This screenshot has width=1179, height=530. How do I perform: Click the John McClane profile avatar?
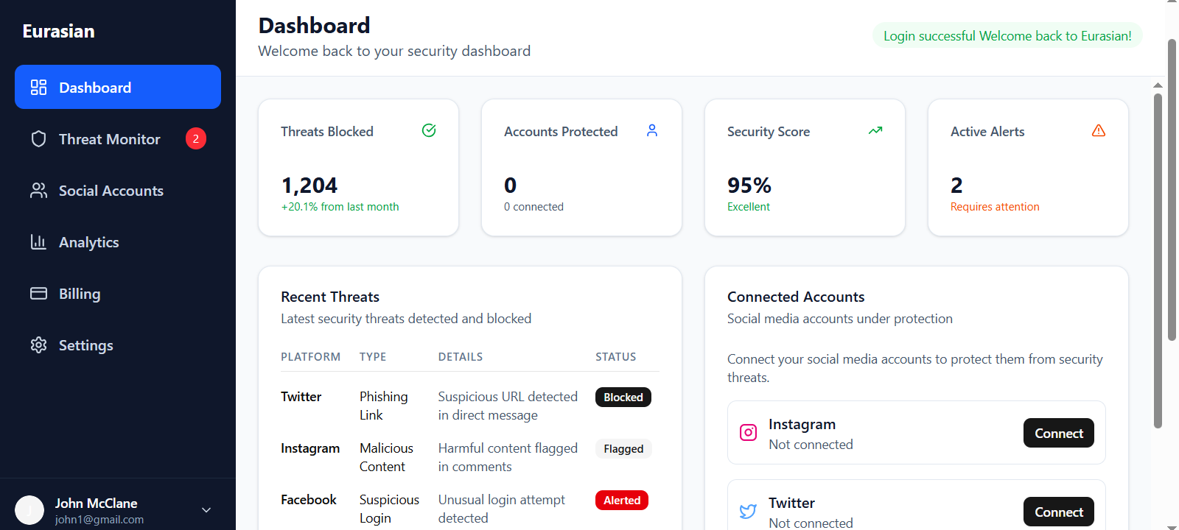click(x=29, y=510)
